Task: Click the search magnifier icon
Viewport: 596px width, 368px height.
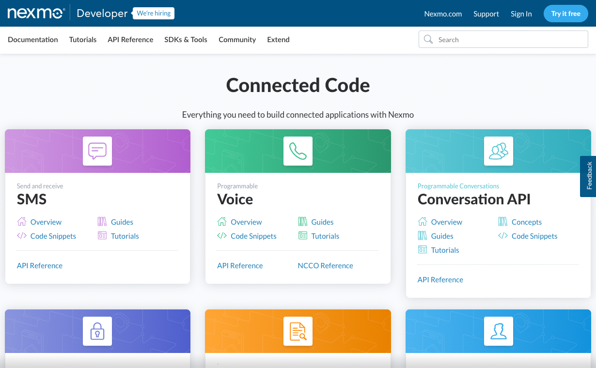Action: coord(428,39)
